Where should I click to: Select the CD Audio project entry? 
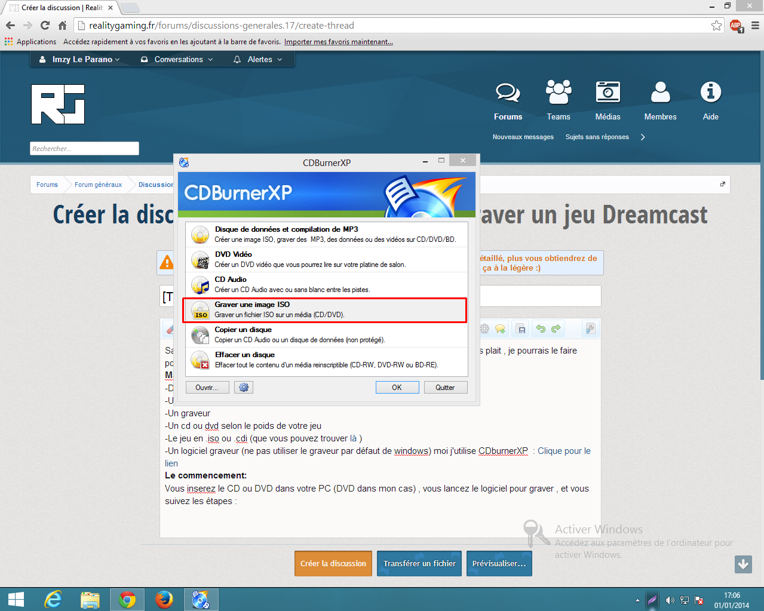pos(326,284)
